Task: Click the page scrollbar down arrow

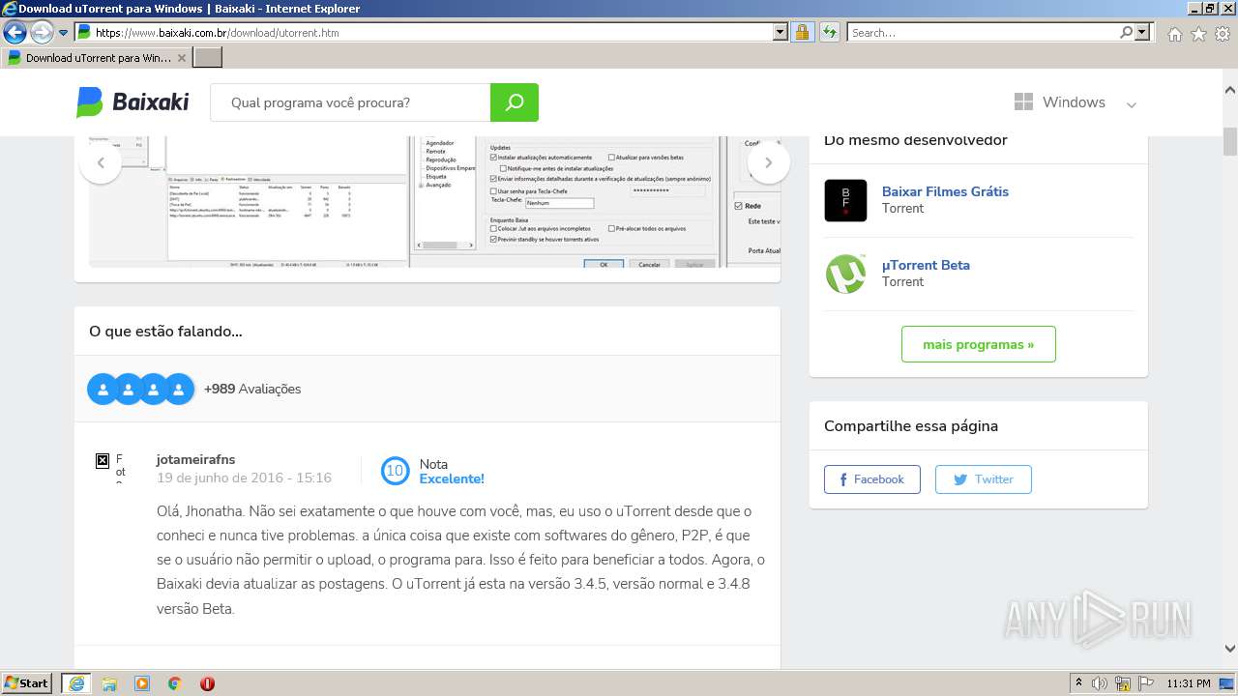Action: point(1230,649)
